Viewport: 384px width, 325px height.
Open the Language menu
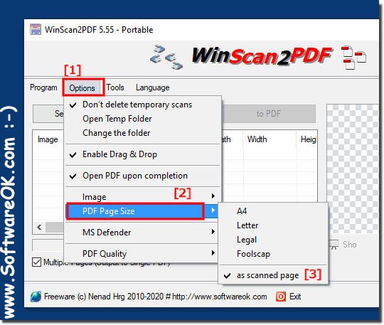click(x=153, y=87)
